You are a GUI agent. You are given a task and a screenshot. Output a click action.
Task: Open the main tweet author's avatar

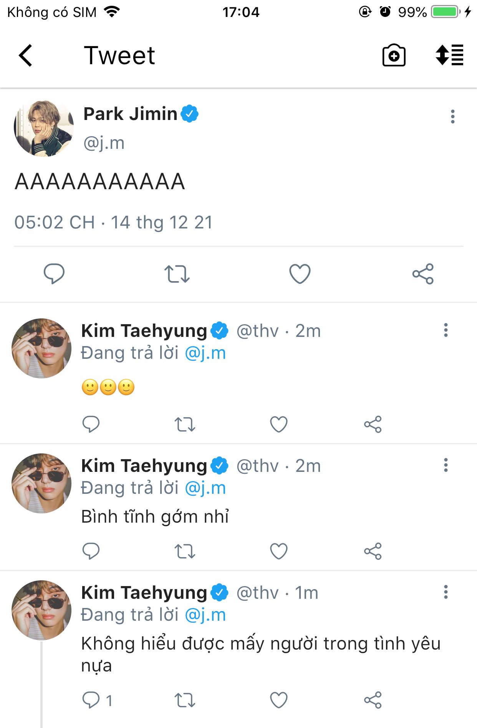(43, 128)
